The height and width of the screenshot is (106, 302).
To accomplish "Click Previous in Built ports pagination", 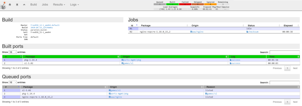I will (x=277, y=68).
